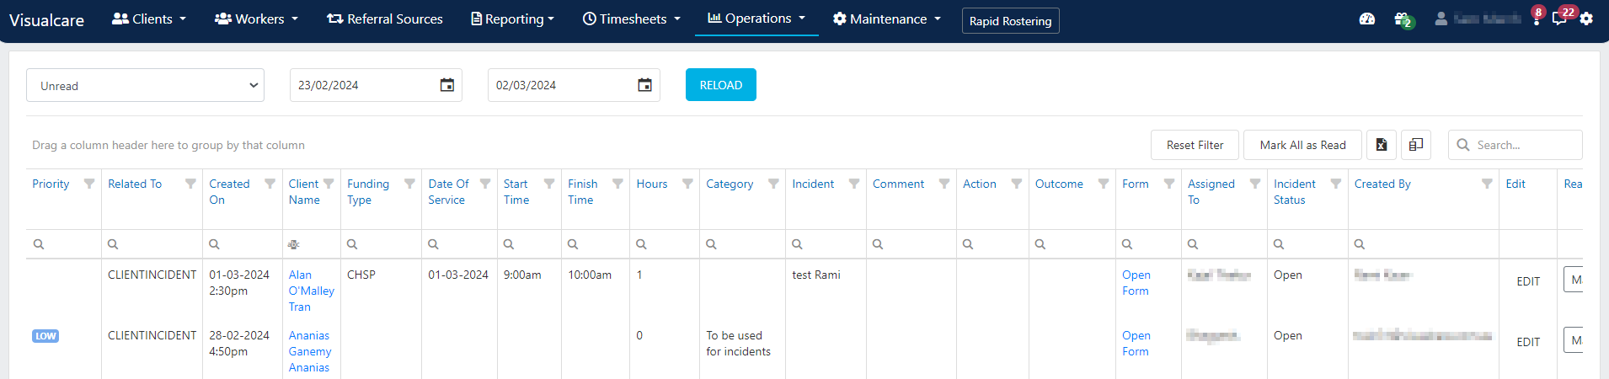Click Reset Filter
This screenshot has height=379, width=1609.
(1195, 145)
